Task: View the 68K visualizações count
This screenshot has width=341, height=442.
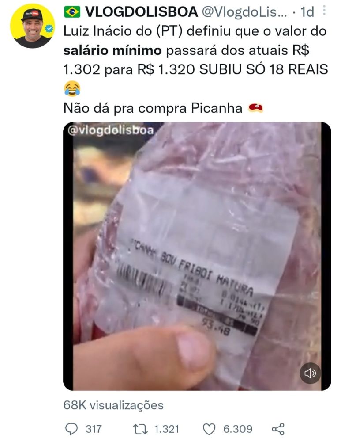Action: 113,405
